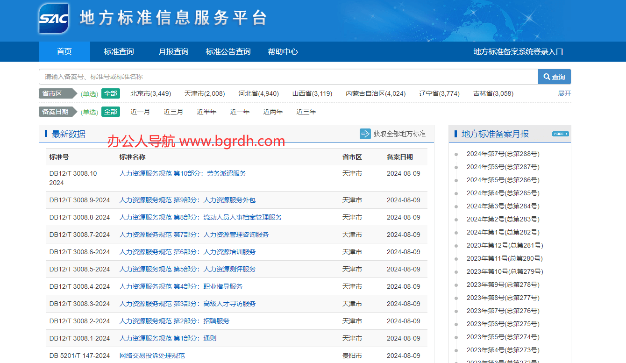Open 标准公告查询 page
The height and width of the screenshot is (363, 626).
(x=228, y=51)
